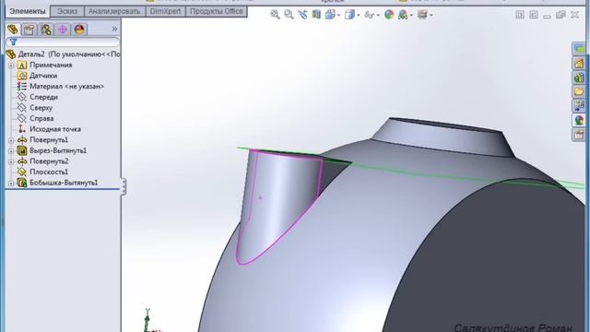Switch to Элементы tab
This screenshot has height=332, width=590.
(x=28, y=11)
